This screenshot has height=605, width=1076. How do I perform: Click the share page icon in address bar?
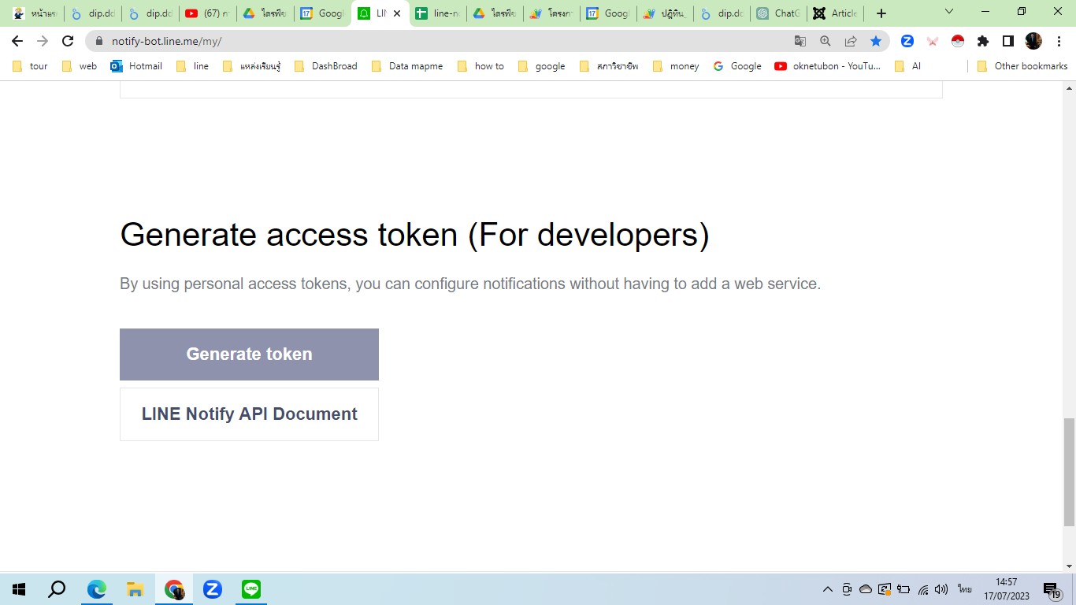click(x=851, y=41)
